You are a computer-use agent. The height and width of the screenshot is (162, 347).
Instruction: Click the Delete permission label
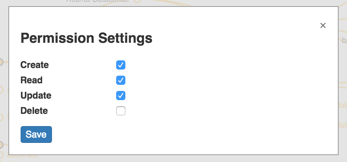(x=34, y=111)
